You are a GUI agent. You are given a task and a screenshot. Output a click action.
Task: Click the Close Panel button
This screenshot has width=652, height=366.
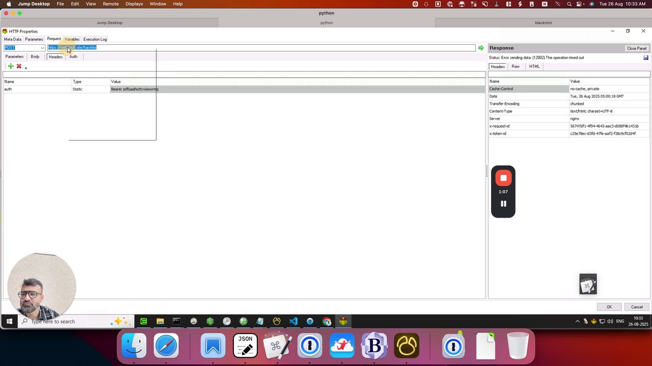[x=637, y=48]
